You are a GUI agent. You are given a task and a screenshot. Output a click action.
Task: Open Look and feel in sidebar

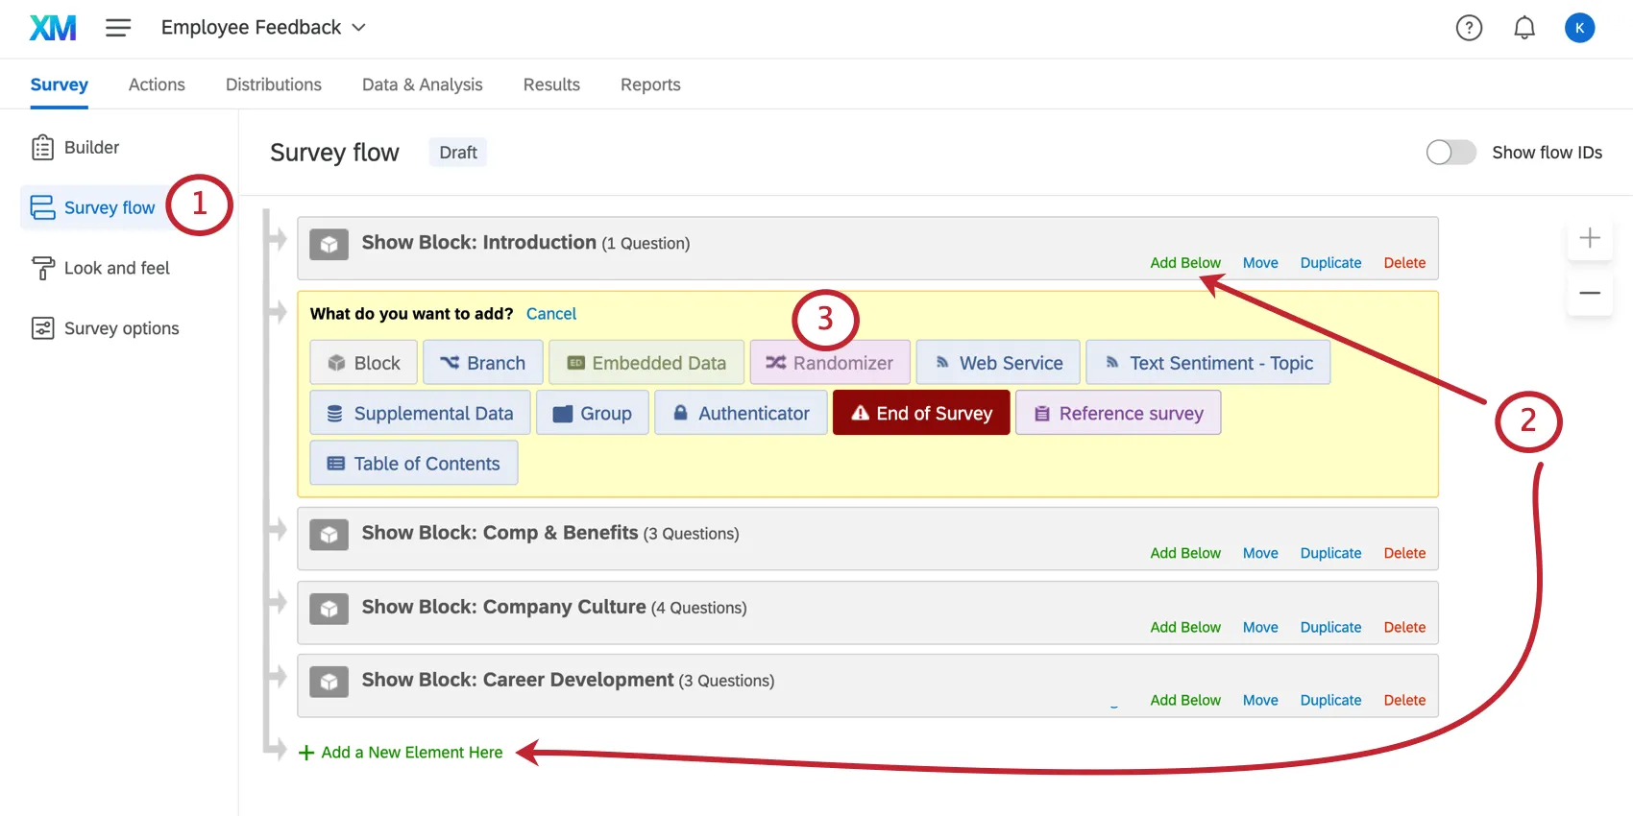pos(116,268)
